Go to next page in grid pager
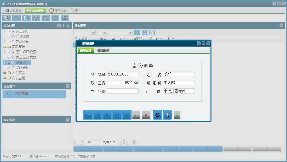 pos(120,142)
